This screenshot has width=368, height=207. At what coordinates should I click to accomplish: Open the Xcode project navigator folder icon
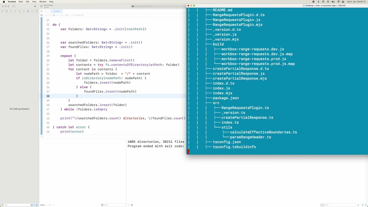click(x=2, y=11)
